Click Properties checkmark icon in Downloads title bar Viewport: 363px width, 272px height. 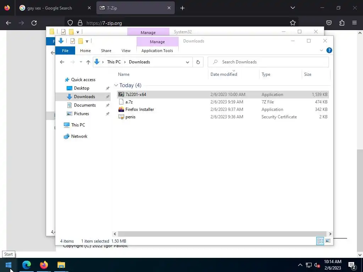pyautogui.click(x=72, y=41)
